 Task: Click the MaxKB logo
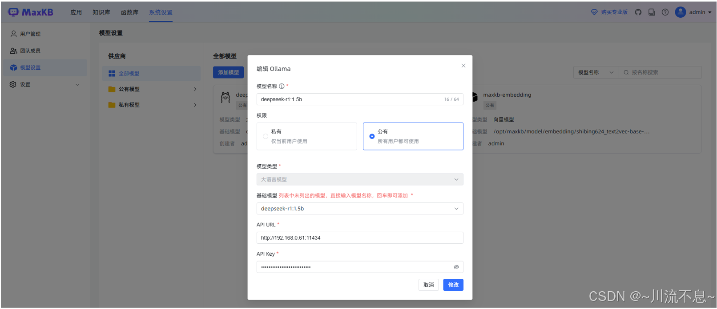click(x=30, y=12)
